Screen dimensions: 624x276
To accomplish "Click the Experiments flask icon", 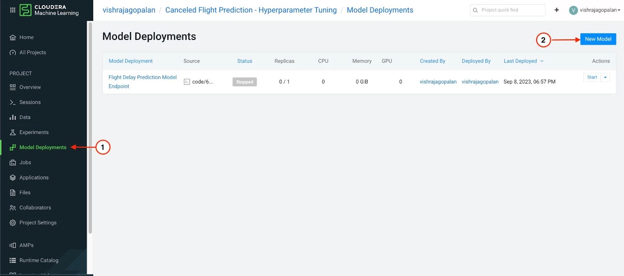I will [x=13, y=132].
